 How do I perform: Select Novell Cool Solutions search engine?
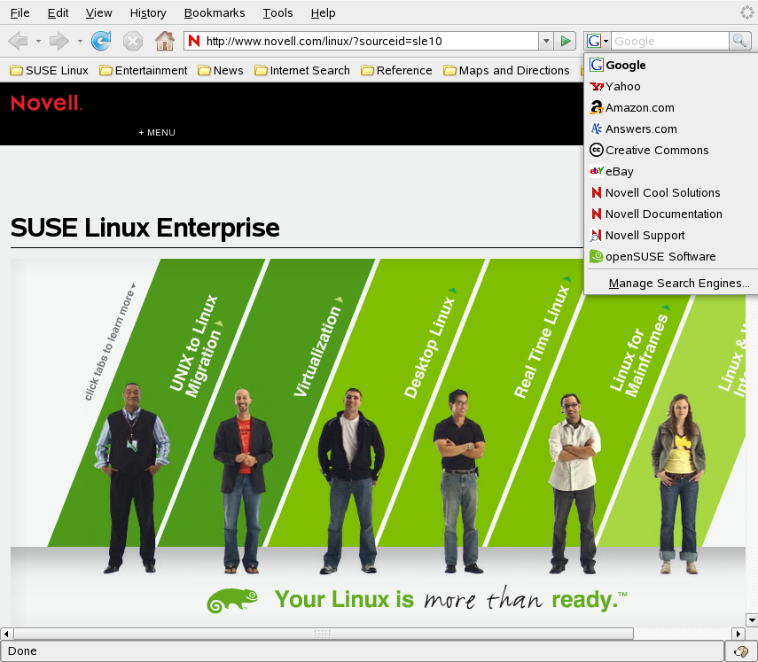click(x=671, y=192)
